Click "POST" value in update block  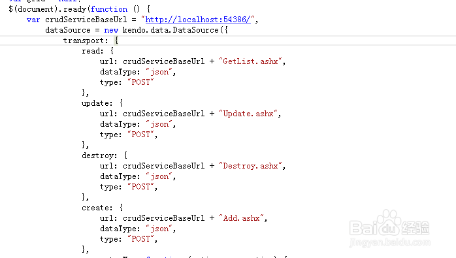(140, 135)
